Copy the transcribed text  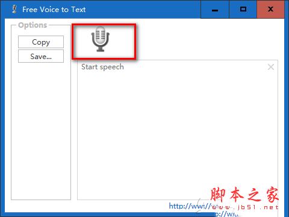[41, 42]
